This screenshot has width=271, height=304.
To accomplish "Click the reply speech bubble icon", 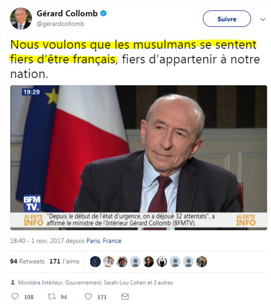I will [x=15, y=296].
